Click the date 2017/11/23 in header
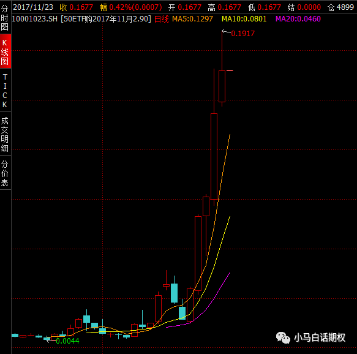The height and width of the screenshot is (354, 357). tap(33, 7)
